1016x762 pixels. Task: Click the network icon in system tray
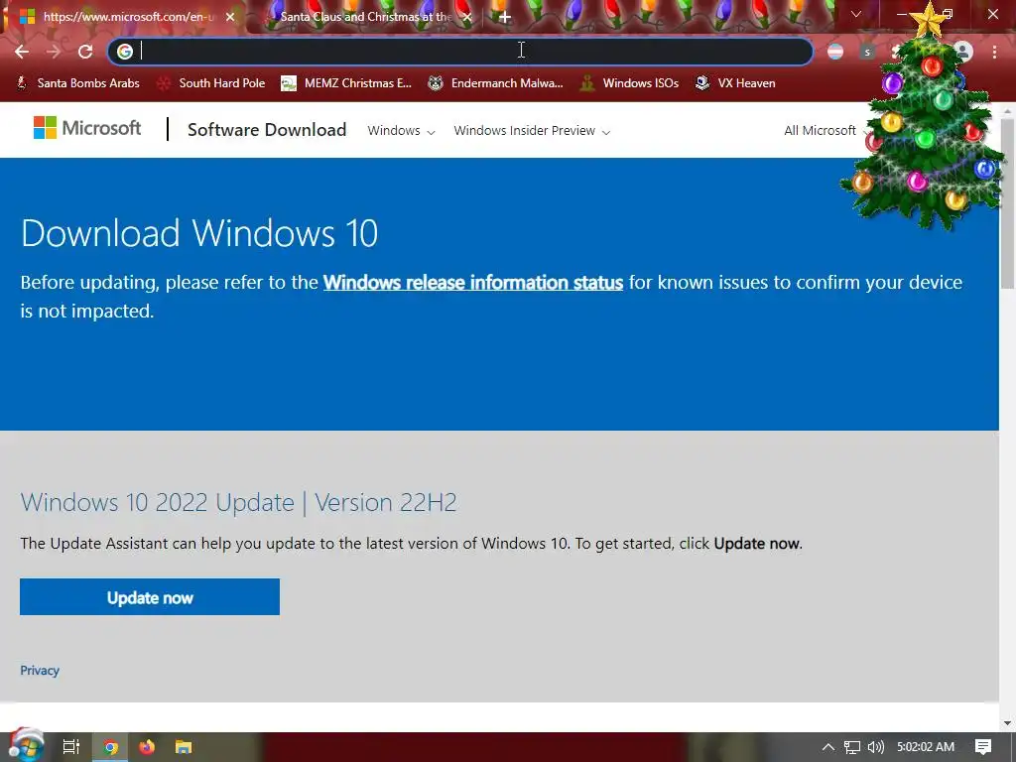[x=852, y=747]
